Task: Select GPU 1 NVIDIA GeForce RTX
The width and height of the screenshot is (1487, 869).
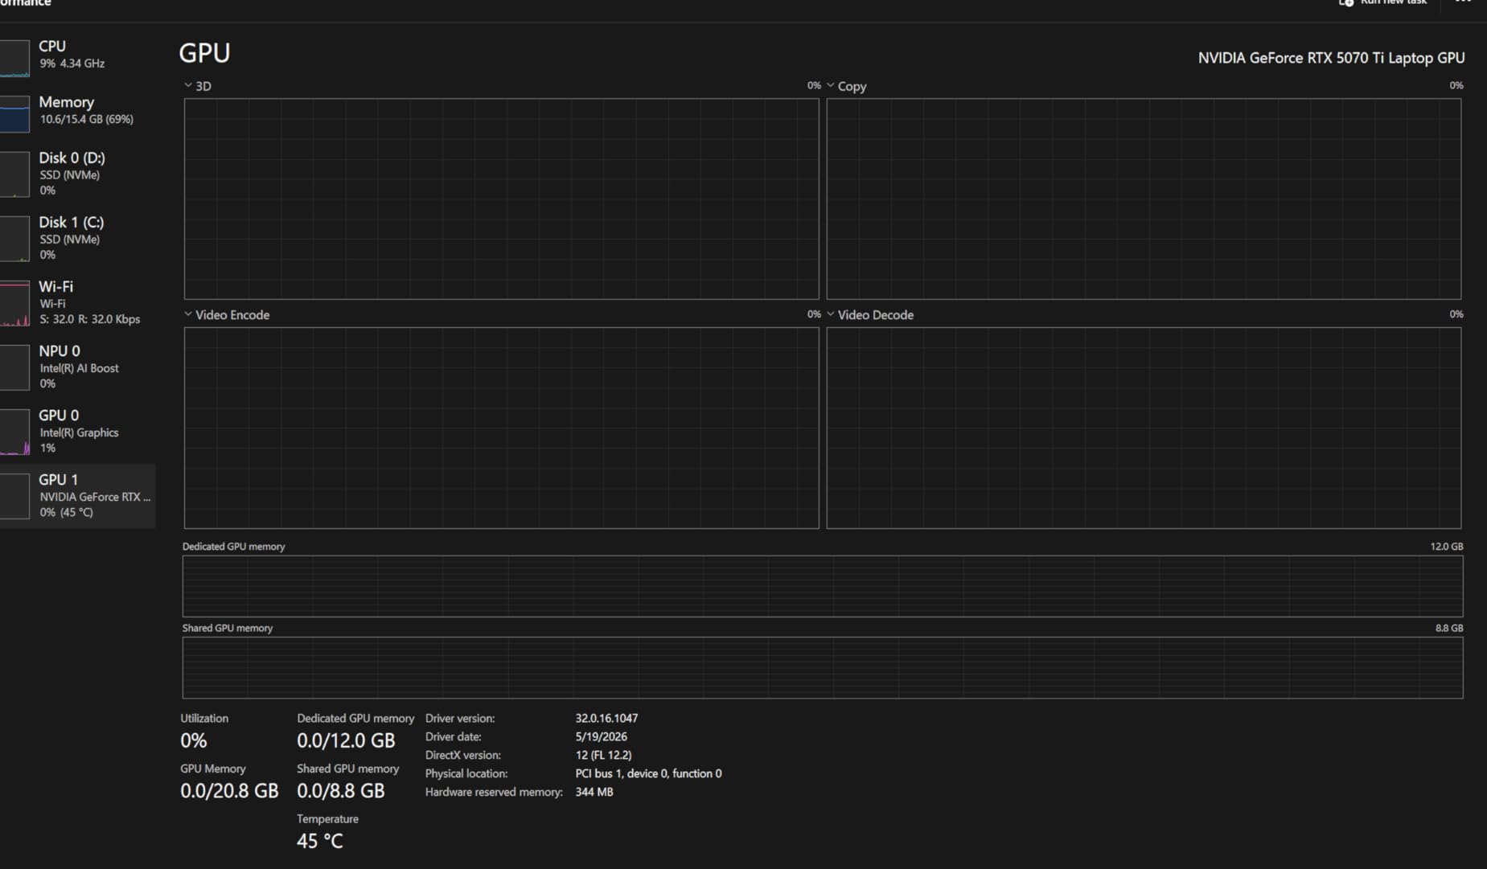Action: coord(77,495)
